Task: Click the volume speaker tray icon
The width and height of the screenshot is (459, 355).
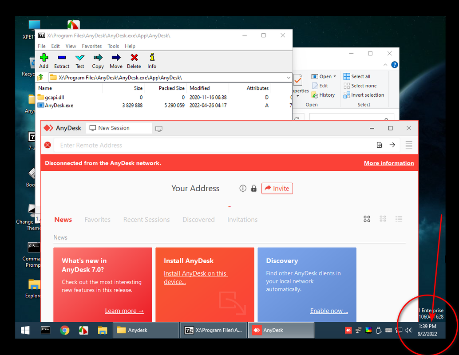Action: tap(409, 330)
